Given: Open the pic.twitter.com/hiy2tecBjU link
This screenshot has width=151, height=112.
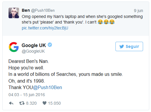Looking at the screenshot, I should (x=45, y=28).
